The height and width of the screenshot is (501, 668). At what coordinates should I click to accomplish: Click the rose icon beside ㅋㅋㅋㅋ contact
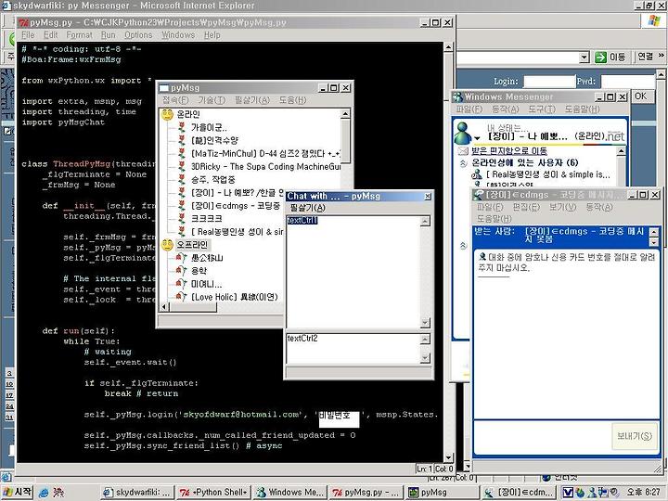click(182, 219)
